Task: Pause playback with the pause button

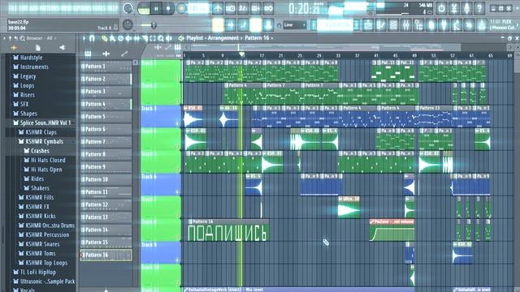Action: click(156, 9)
